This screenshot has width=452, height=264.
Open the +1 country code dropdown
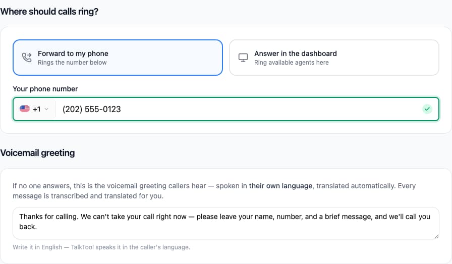pos(34,109)
